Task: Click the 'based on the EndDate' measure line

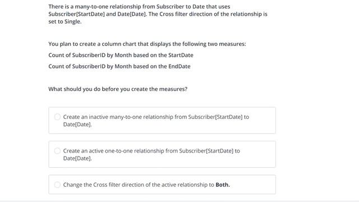Action: click(119, 66)
